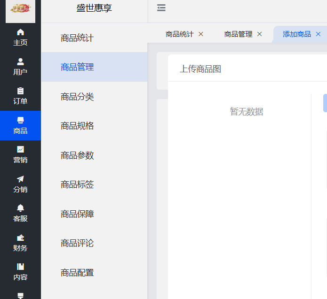Image resolution: width=327 pixels, height=299 pixels.
Task: Click the 盛世惠享 site title
Action: [94, 8]
